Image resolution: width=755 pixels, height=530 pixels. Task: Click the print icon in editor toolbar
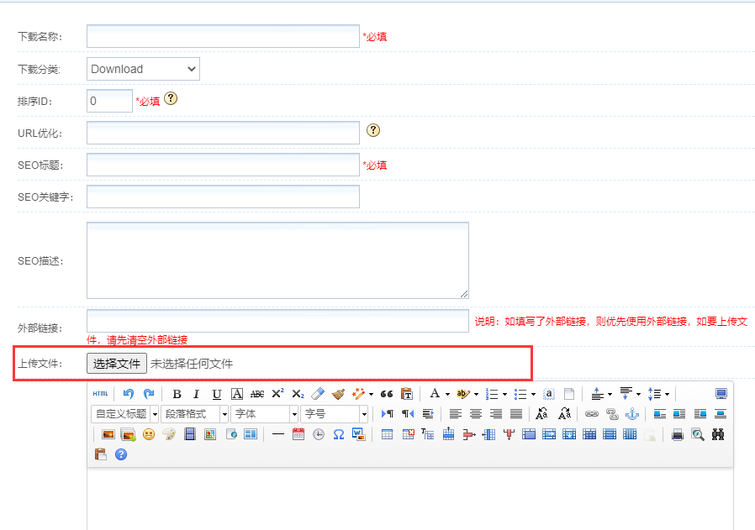(x=677, y=434)
